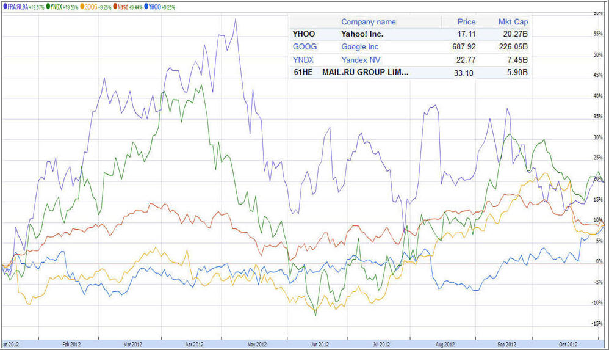Click Yandex market cap 7.45B
The image size is (609, 350).
[x=517, y=60]
